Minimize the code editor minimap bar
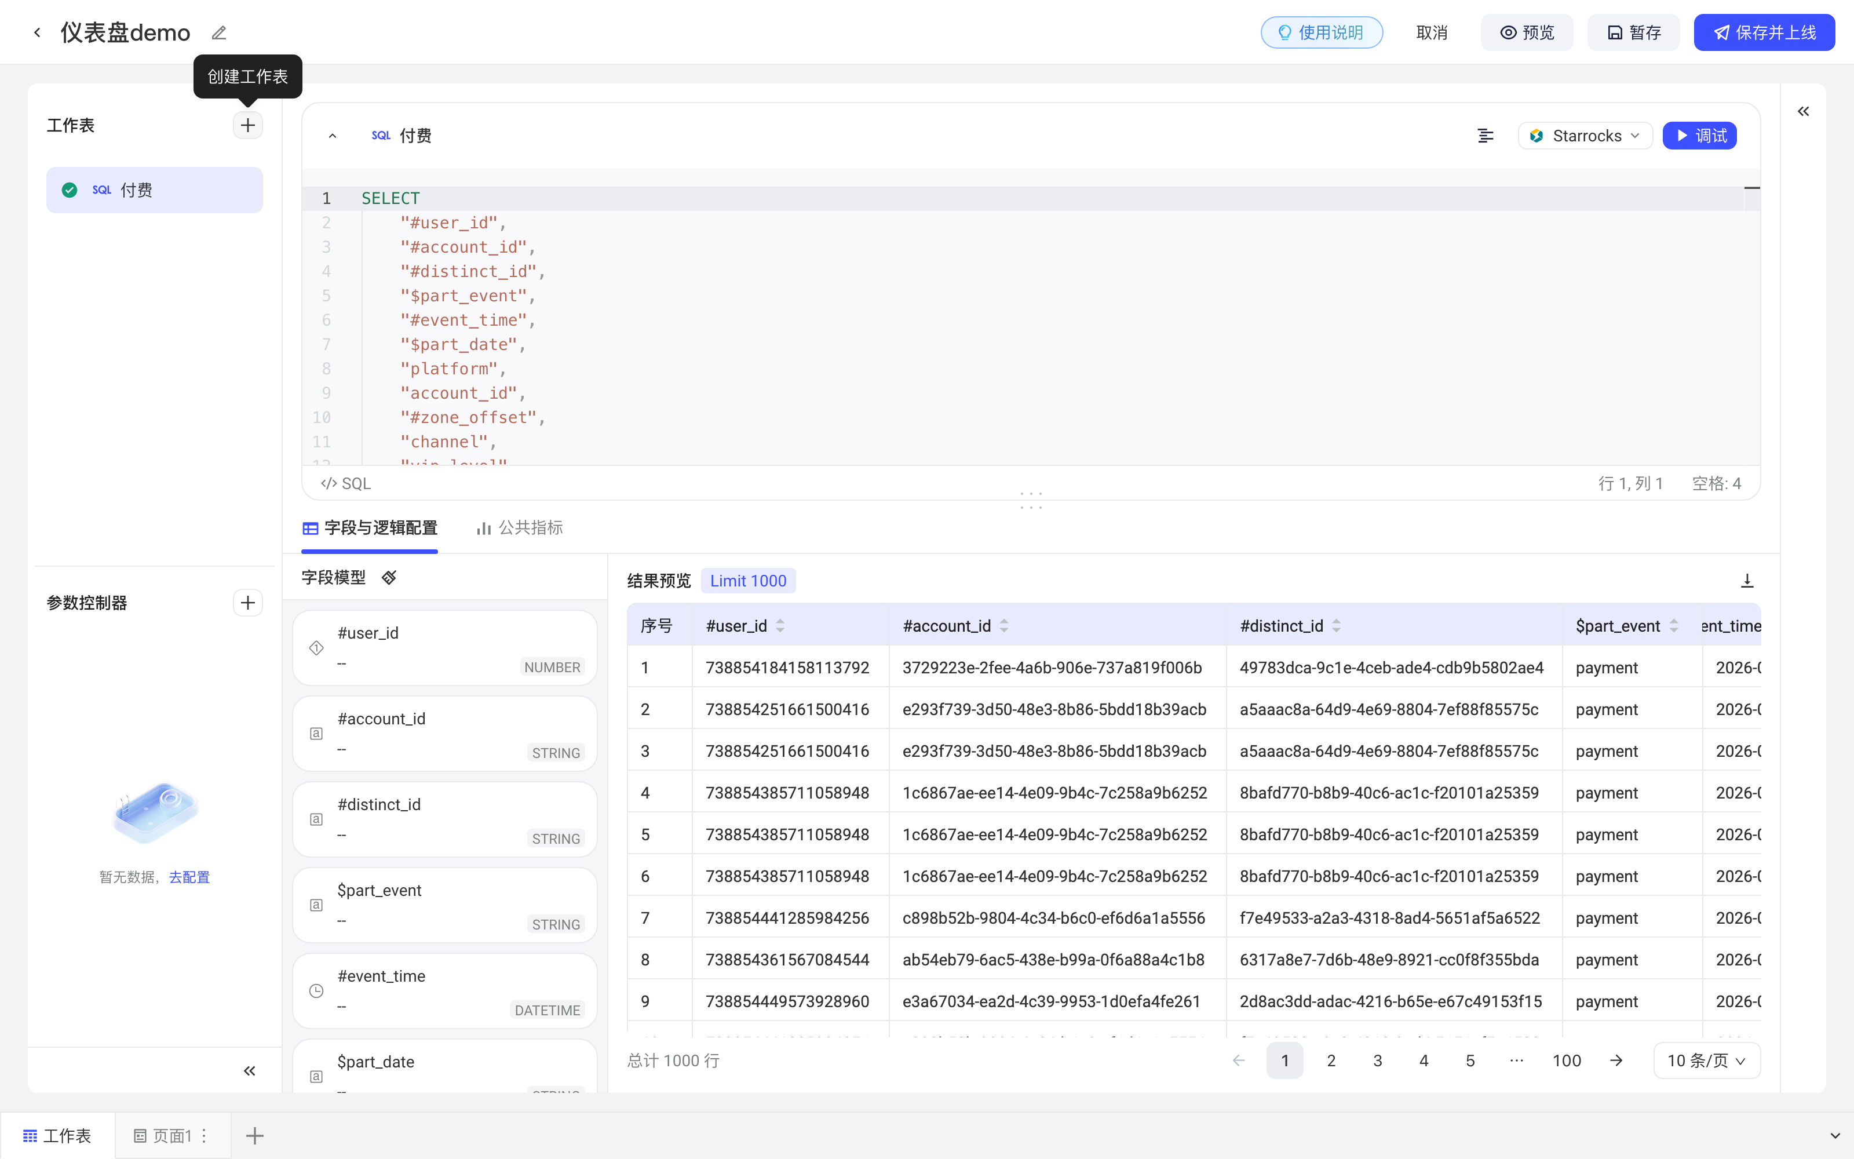The height and width of the screenshot is (1159, 1854). click(x=1752, y=188)
